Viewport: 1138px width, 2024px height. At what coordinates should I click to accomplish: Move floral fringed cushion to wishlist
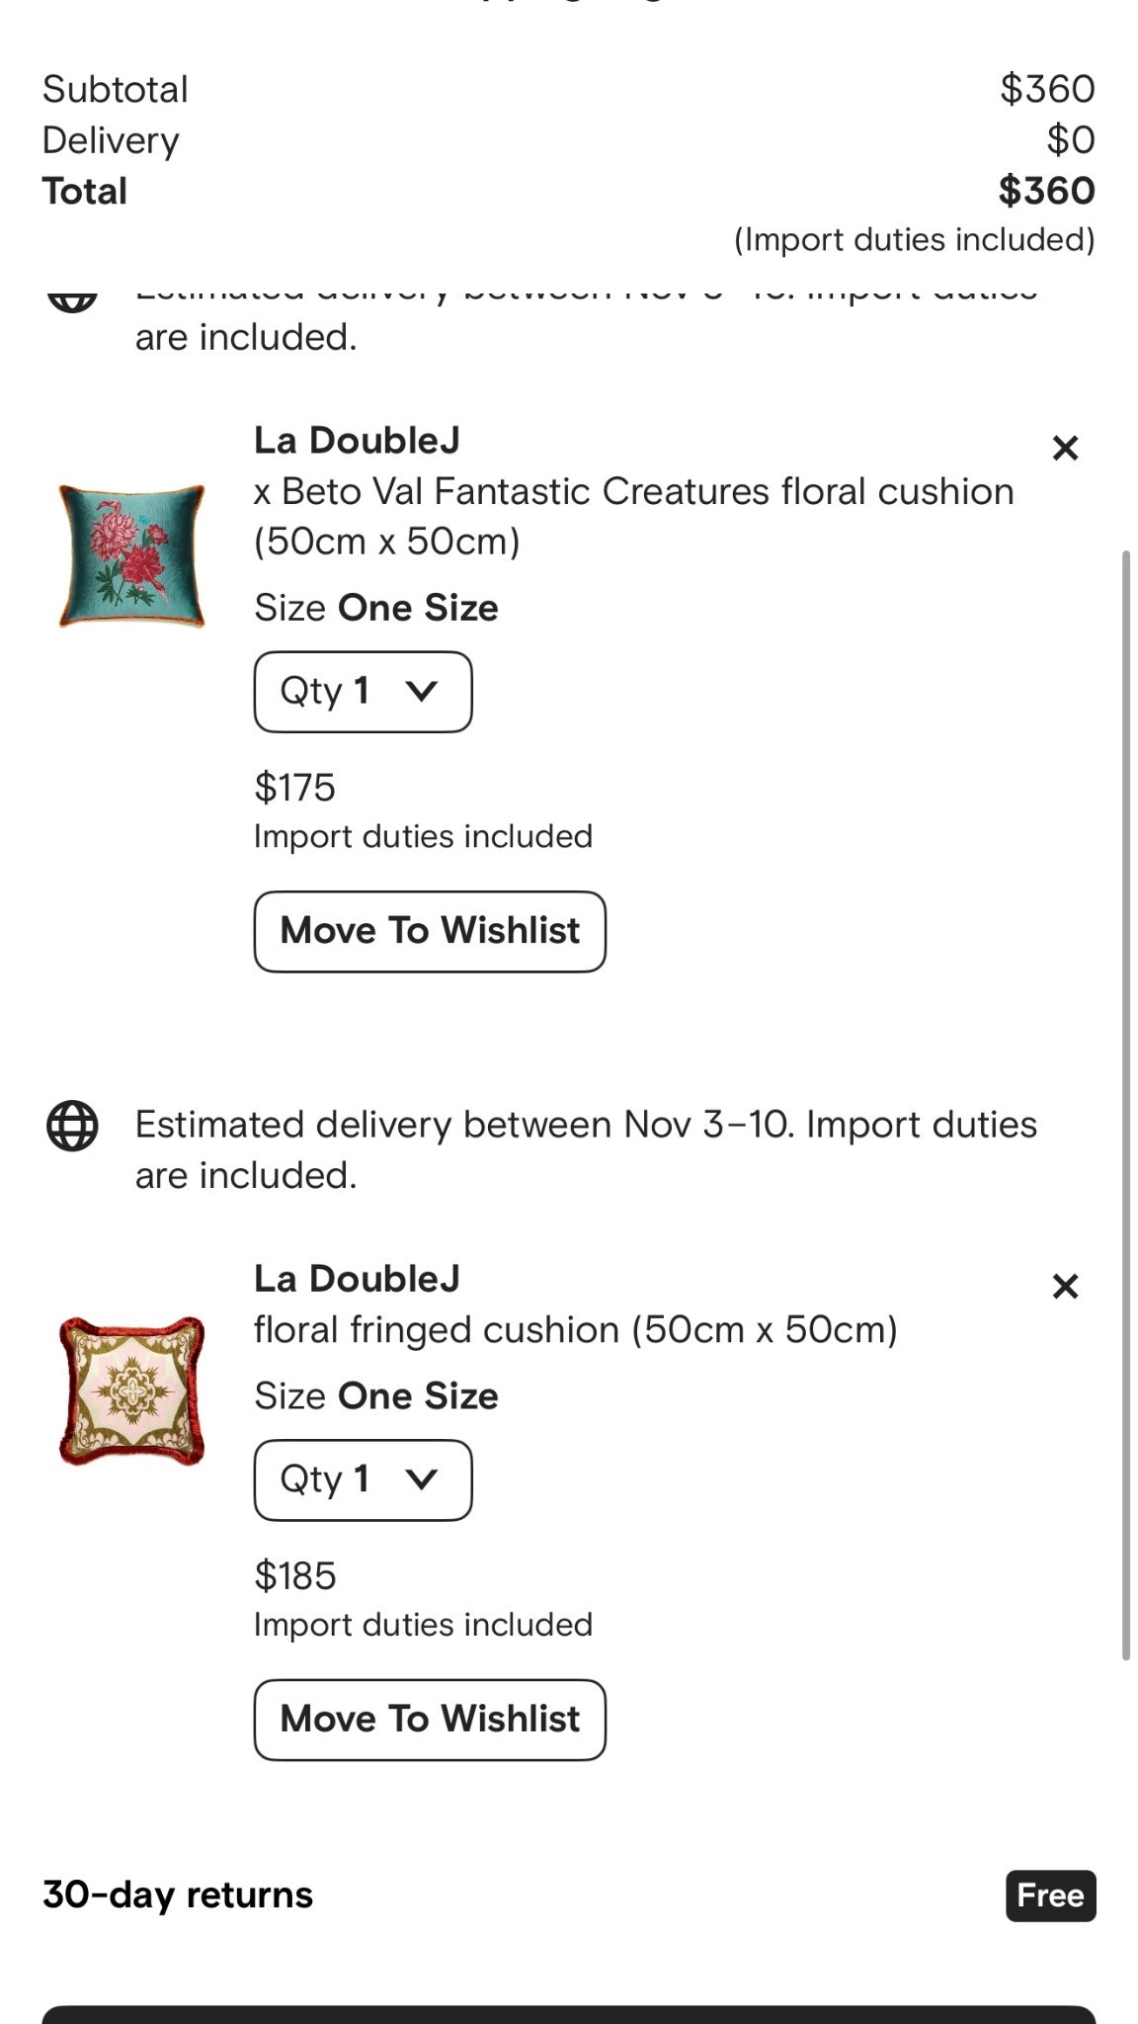pyautogui.click(x=430, y=1719)
